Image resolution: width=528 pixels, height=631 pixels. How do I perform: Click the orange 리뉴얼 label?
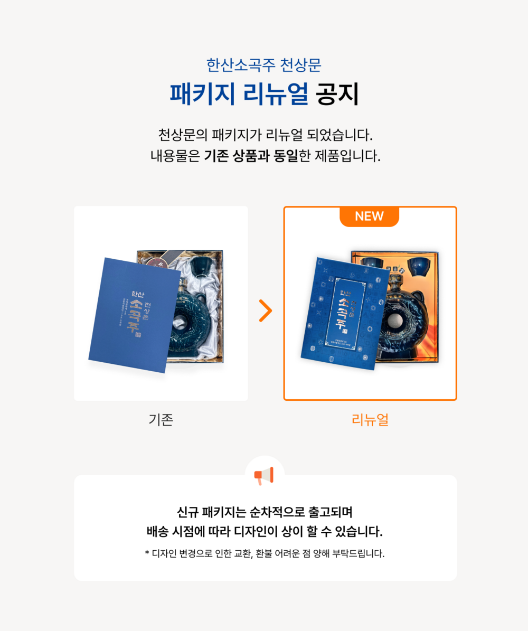(370, 420)
